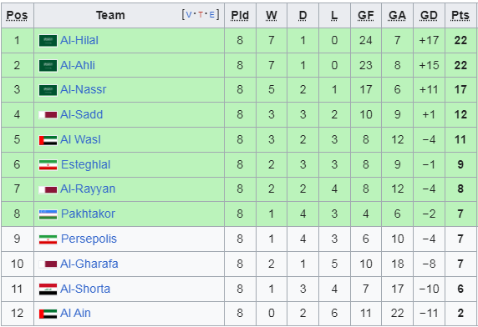Image resolution: width=478 pixels, height=327 pixels.
Task: Click the Iraq flag next to Al-Shorta
Action: point(48,289)
